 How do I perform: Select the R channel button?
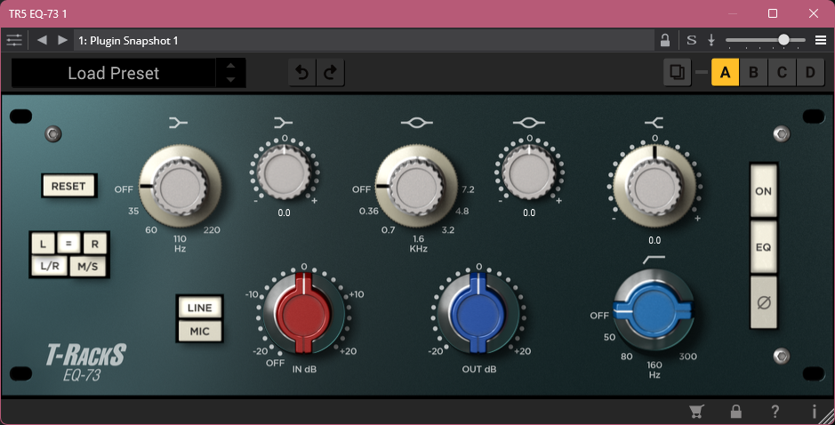[x=95, y=244]
